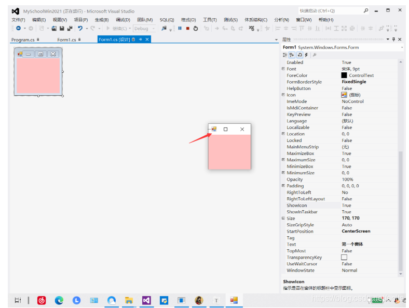This screenshot has height=308, width=409.
Task: Open NetEase Cloud Music from the taskbar
Action: pos(42,300)
